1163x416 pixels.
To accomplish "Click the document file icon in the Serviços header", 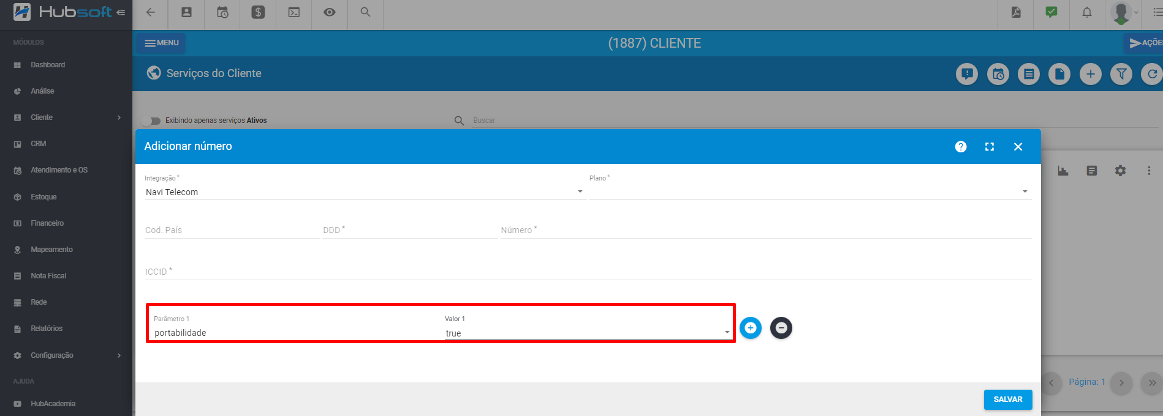I will coord(1059,74).
